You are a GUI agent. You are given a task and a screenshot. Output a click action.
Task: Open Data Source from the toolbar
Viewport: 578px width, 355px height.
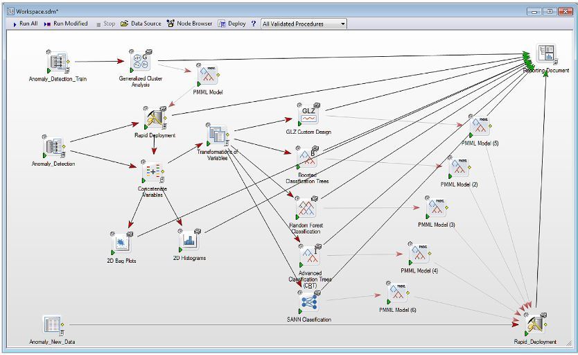[141, 24]
